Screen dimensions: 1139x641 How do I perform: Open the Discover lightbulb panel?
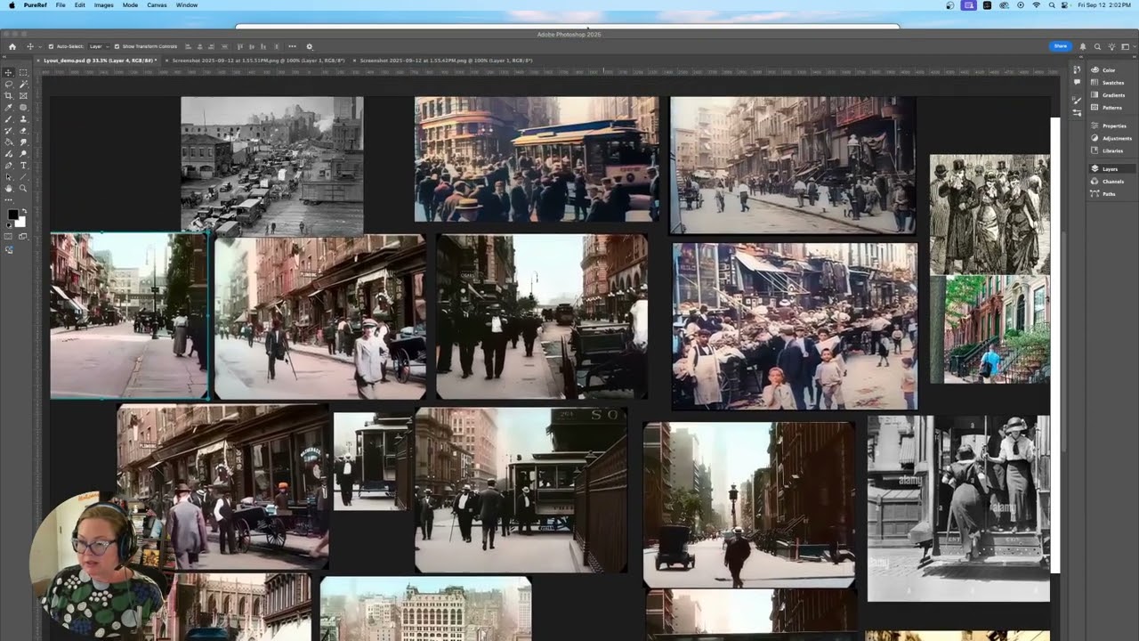1111,46
